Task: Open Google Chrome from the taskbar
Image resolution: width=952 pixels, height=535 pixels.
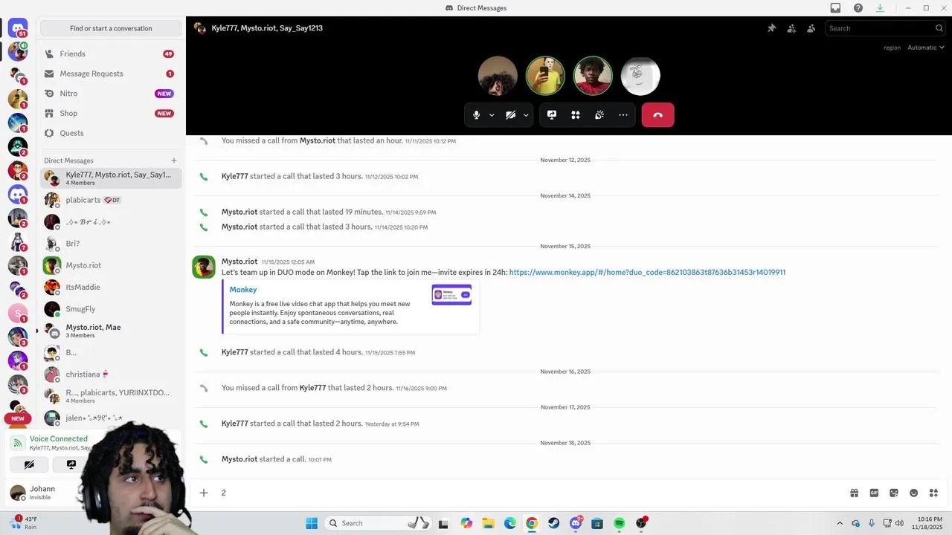Action: (532, 523)
